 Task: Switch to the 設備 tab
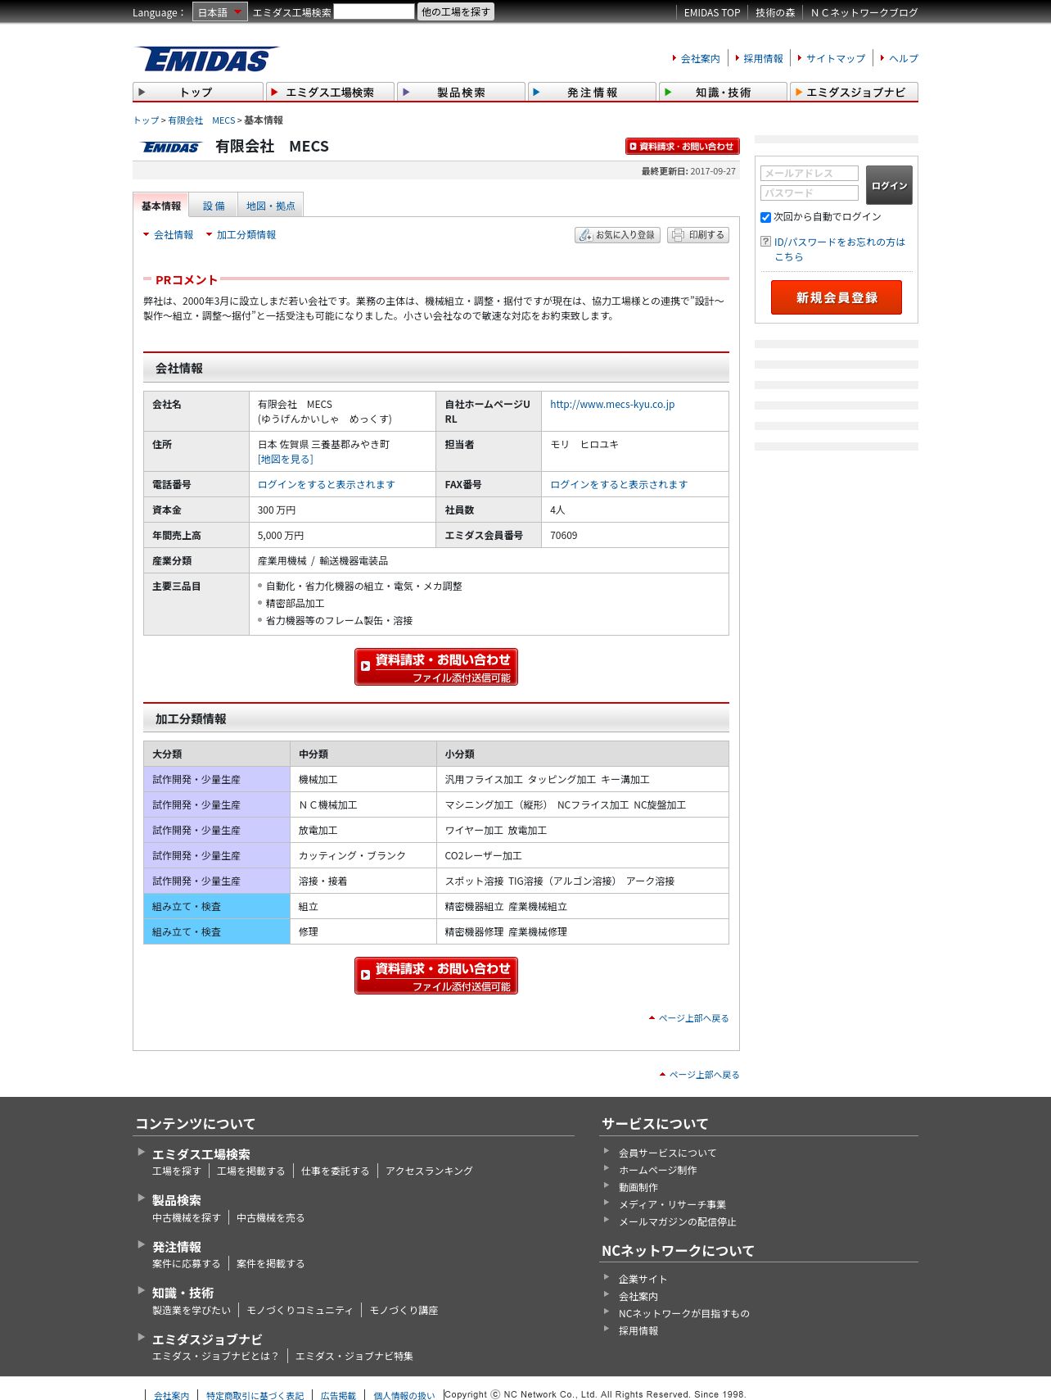214,206
